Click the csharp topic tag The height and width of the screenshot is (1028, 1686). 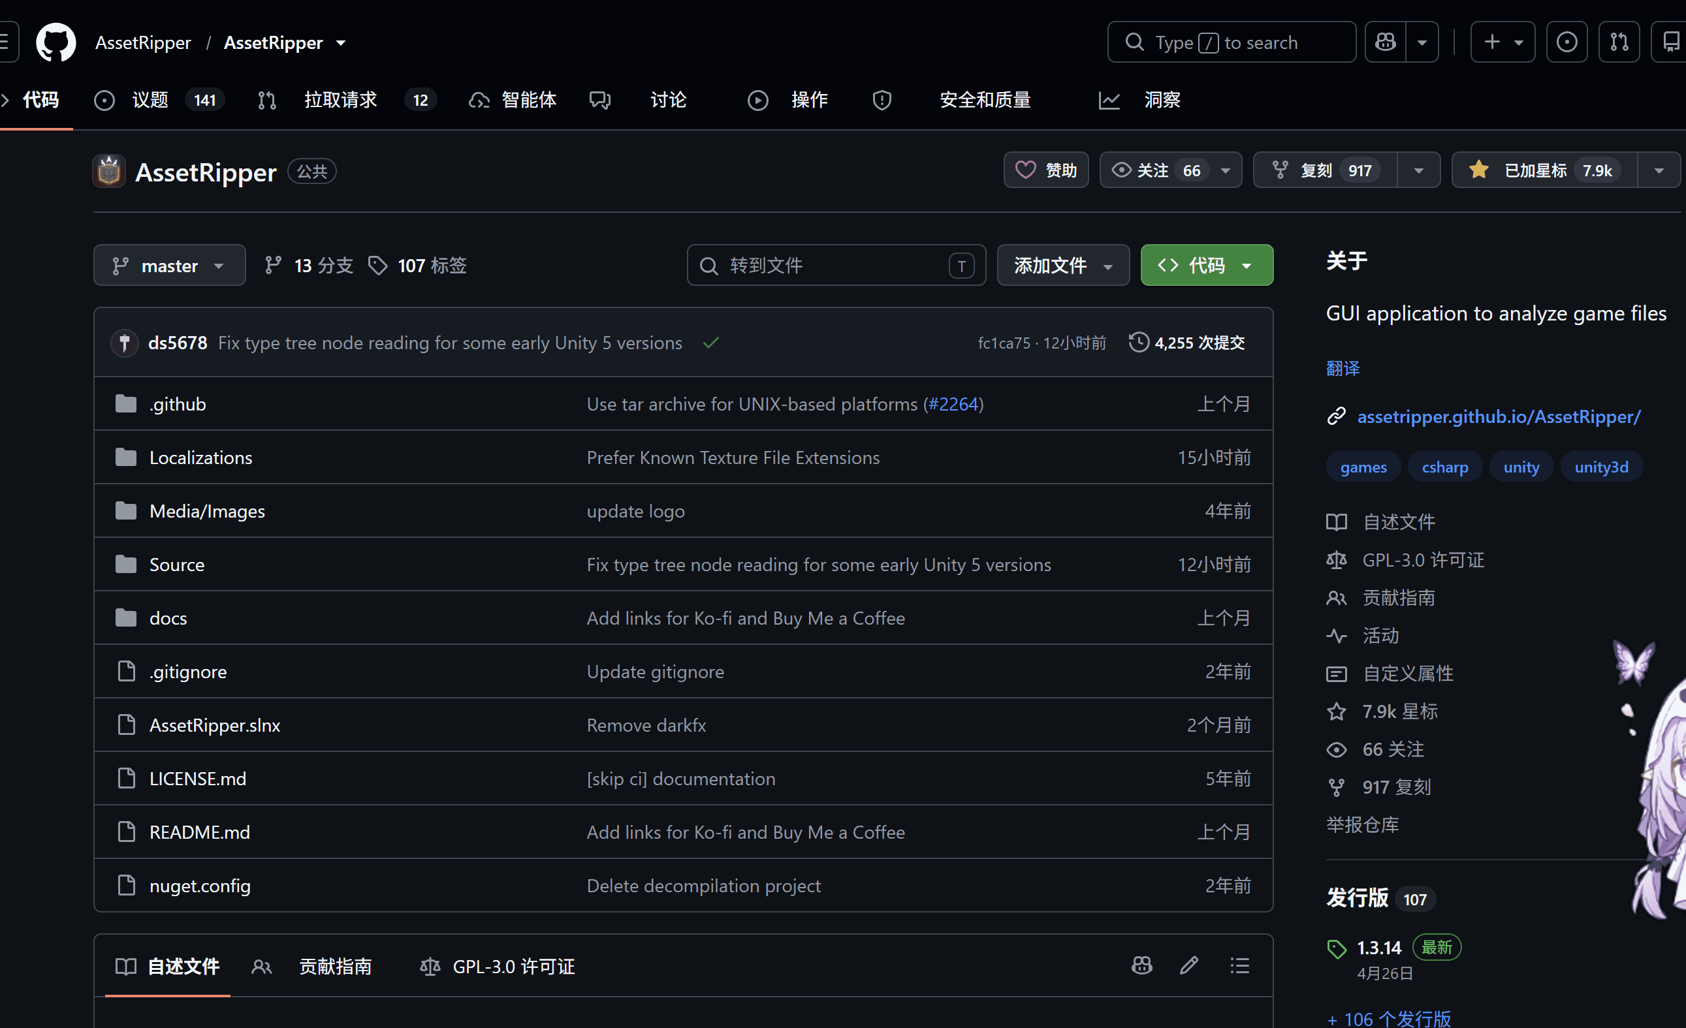pyautogui.click(x=1444, y=467)
